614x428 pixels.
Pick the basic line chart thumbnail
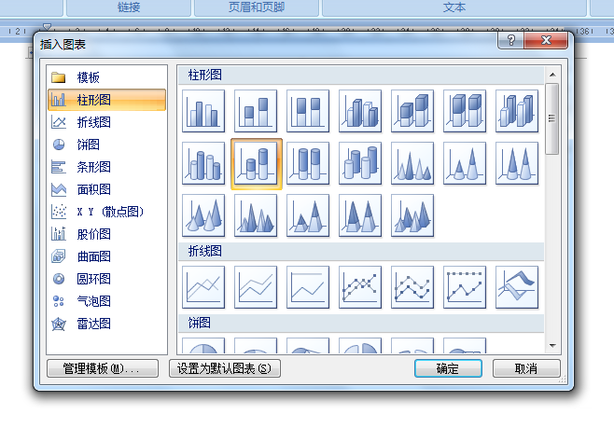coord(203,287)
